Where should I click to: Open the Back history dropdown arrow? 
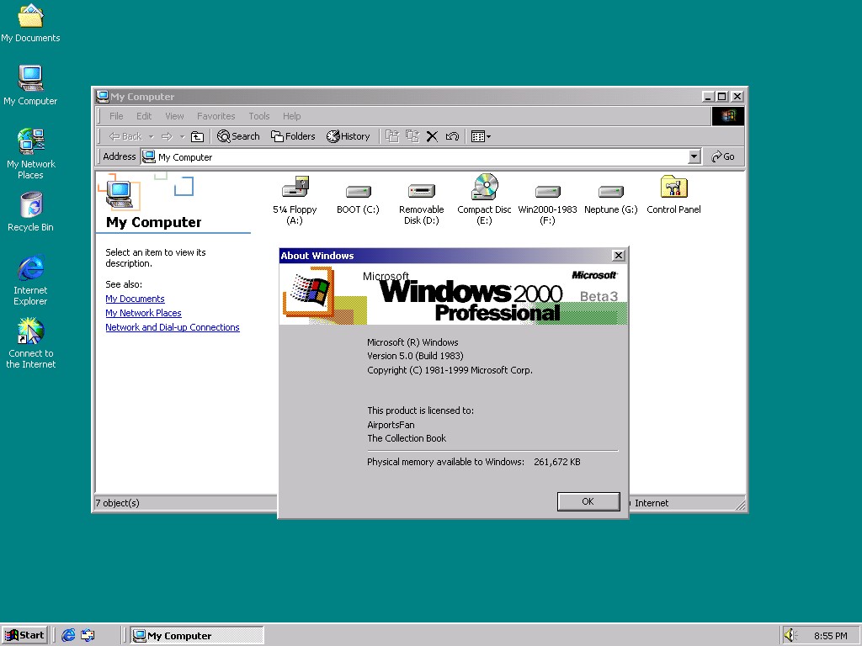[151, 137]
